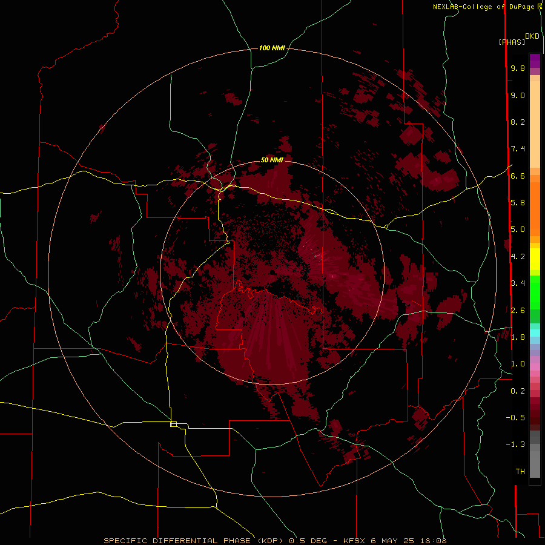Click the 0.2 scale value

[518, 391]
